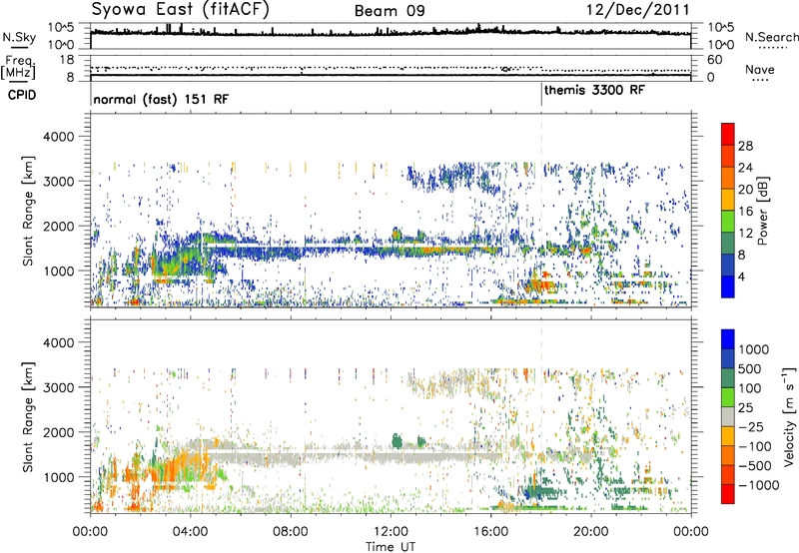Click the '12:00' time tick label
Viewport: 799px width, 553px height.
(x=391, y=532)
